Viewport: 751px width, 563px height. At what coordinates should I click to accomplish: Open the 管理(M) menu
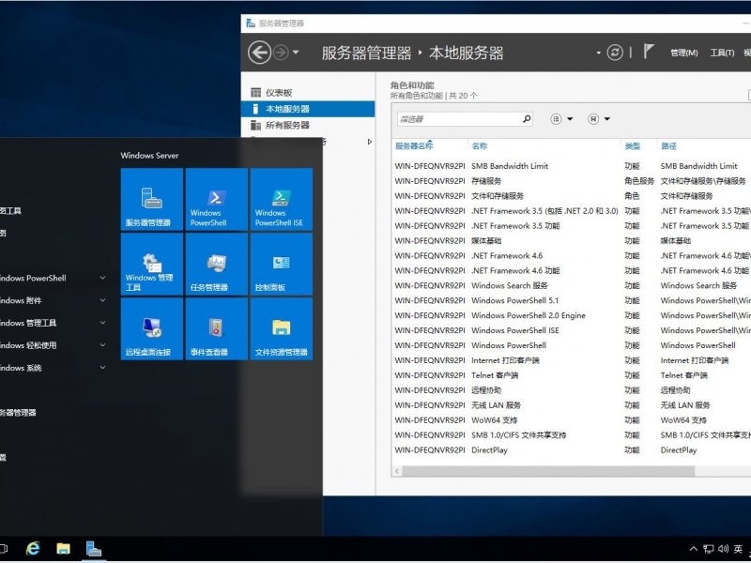684,53
